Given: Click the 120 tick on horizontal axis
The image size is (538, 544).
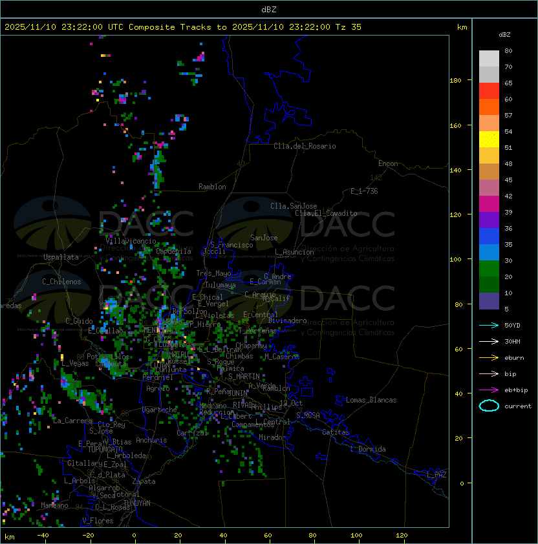Looking at the screenshot, I should click(402, 536).
